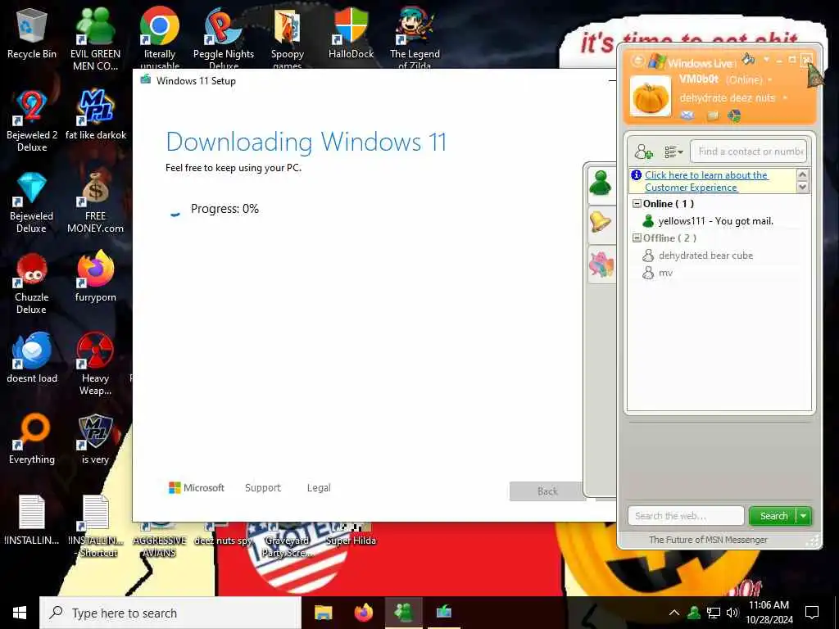Switch to Messenger via its taskbar button
Screen dimensions: 839x629
coord(403,613)
